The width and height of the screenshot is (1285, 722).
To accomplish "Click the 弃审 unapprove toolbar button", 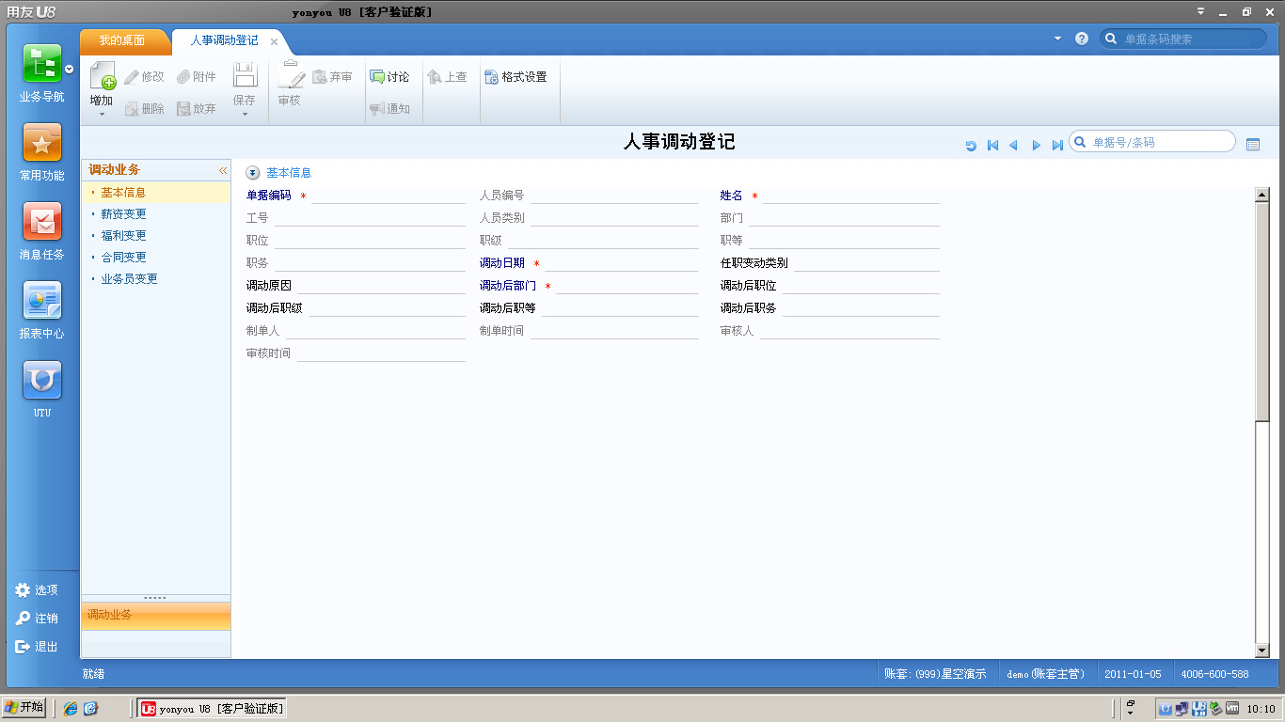I will pos(332,77).
